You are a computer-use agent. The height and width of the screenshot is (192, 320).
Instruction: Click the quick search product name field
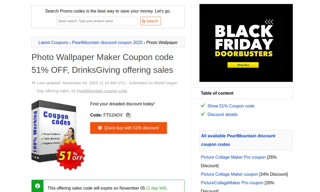pyautogui.click(x=97, y=21)
